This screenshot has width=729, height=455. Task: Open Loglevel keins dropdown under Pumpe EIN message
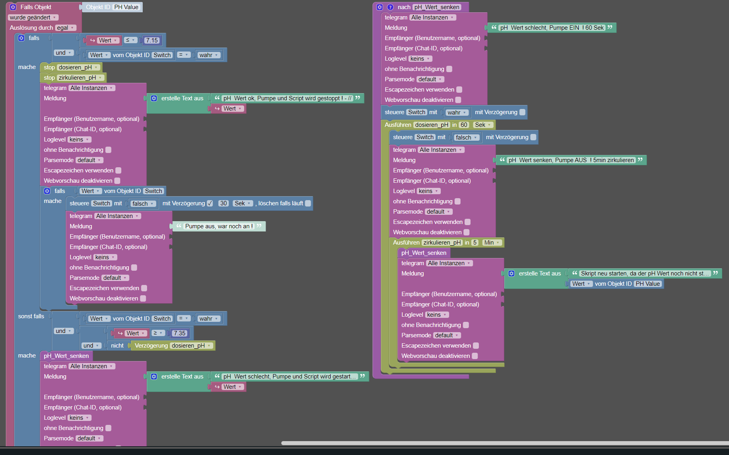tap(420, 59)
